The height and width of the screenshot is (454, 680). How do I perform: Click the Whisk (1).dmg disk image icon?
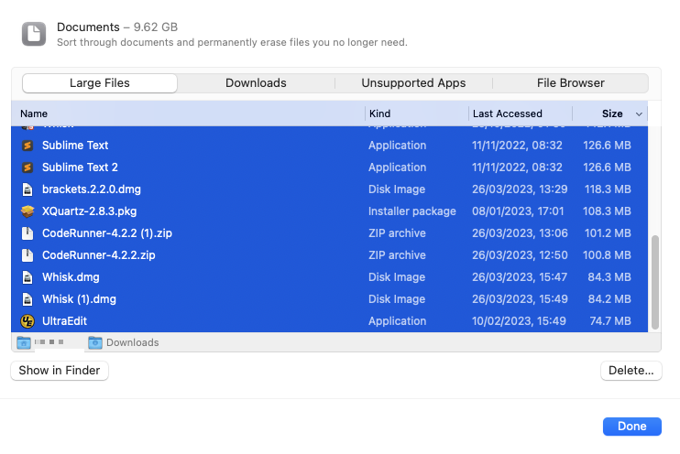point(27,299)
